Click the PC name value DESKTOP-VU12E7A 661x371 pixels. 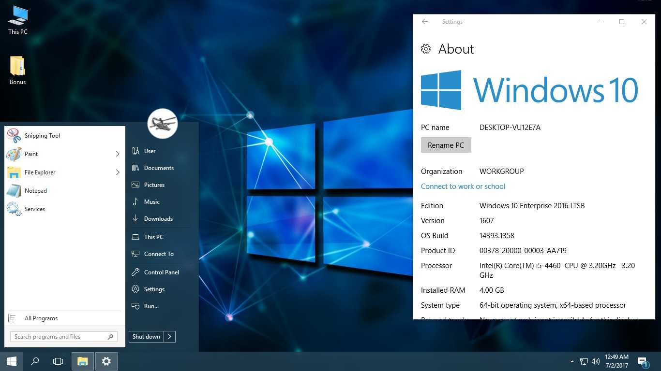510,128
